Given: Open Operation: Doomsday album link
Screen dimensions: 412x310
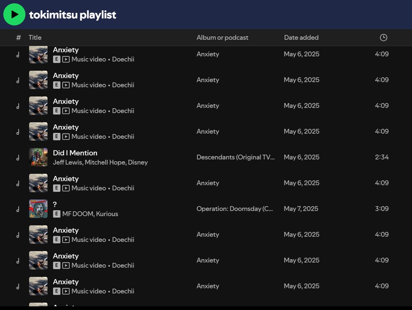Looking at the screenshot, I should pos(235,209).
